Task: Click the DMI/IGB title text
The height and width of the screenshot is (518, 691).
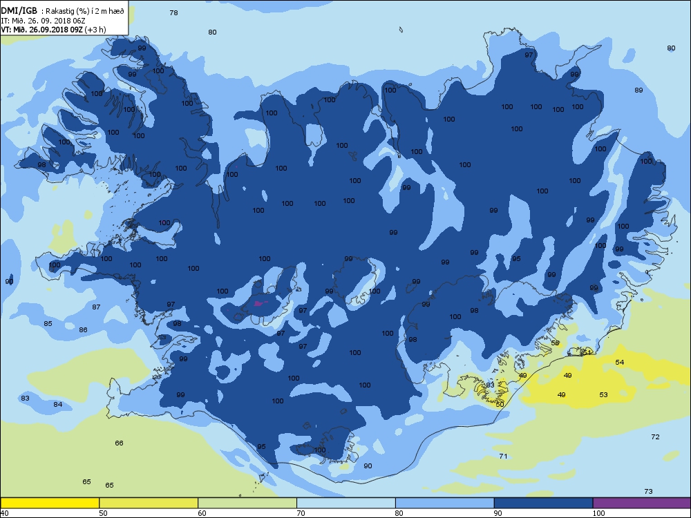Action: pos(19,11)
